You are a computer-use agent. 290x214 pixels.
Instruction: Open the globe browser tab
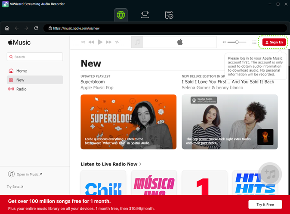(121, 15)
